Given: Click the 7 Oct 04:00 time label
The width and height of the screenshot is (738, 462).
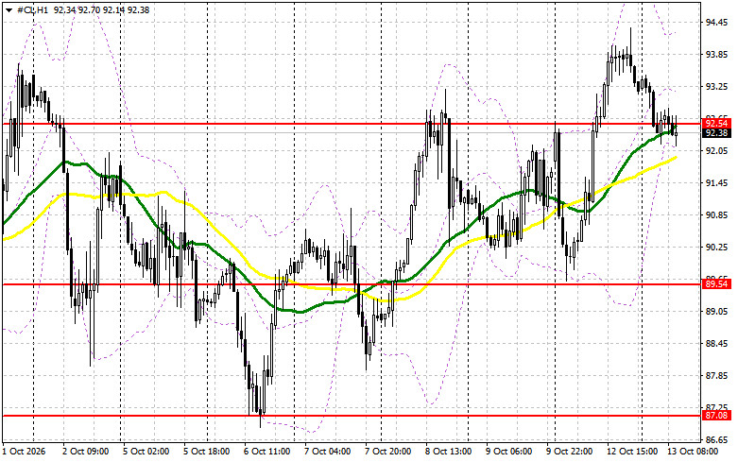Looking at the screenshot, I should click(328, 452).
